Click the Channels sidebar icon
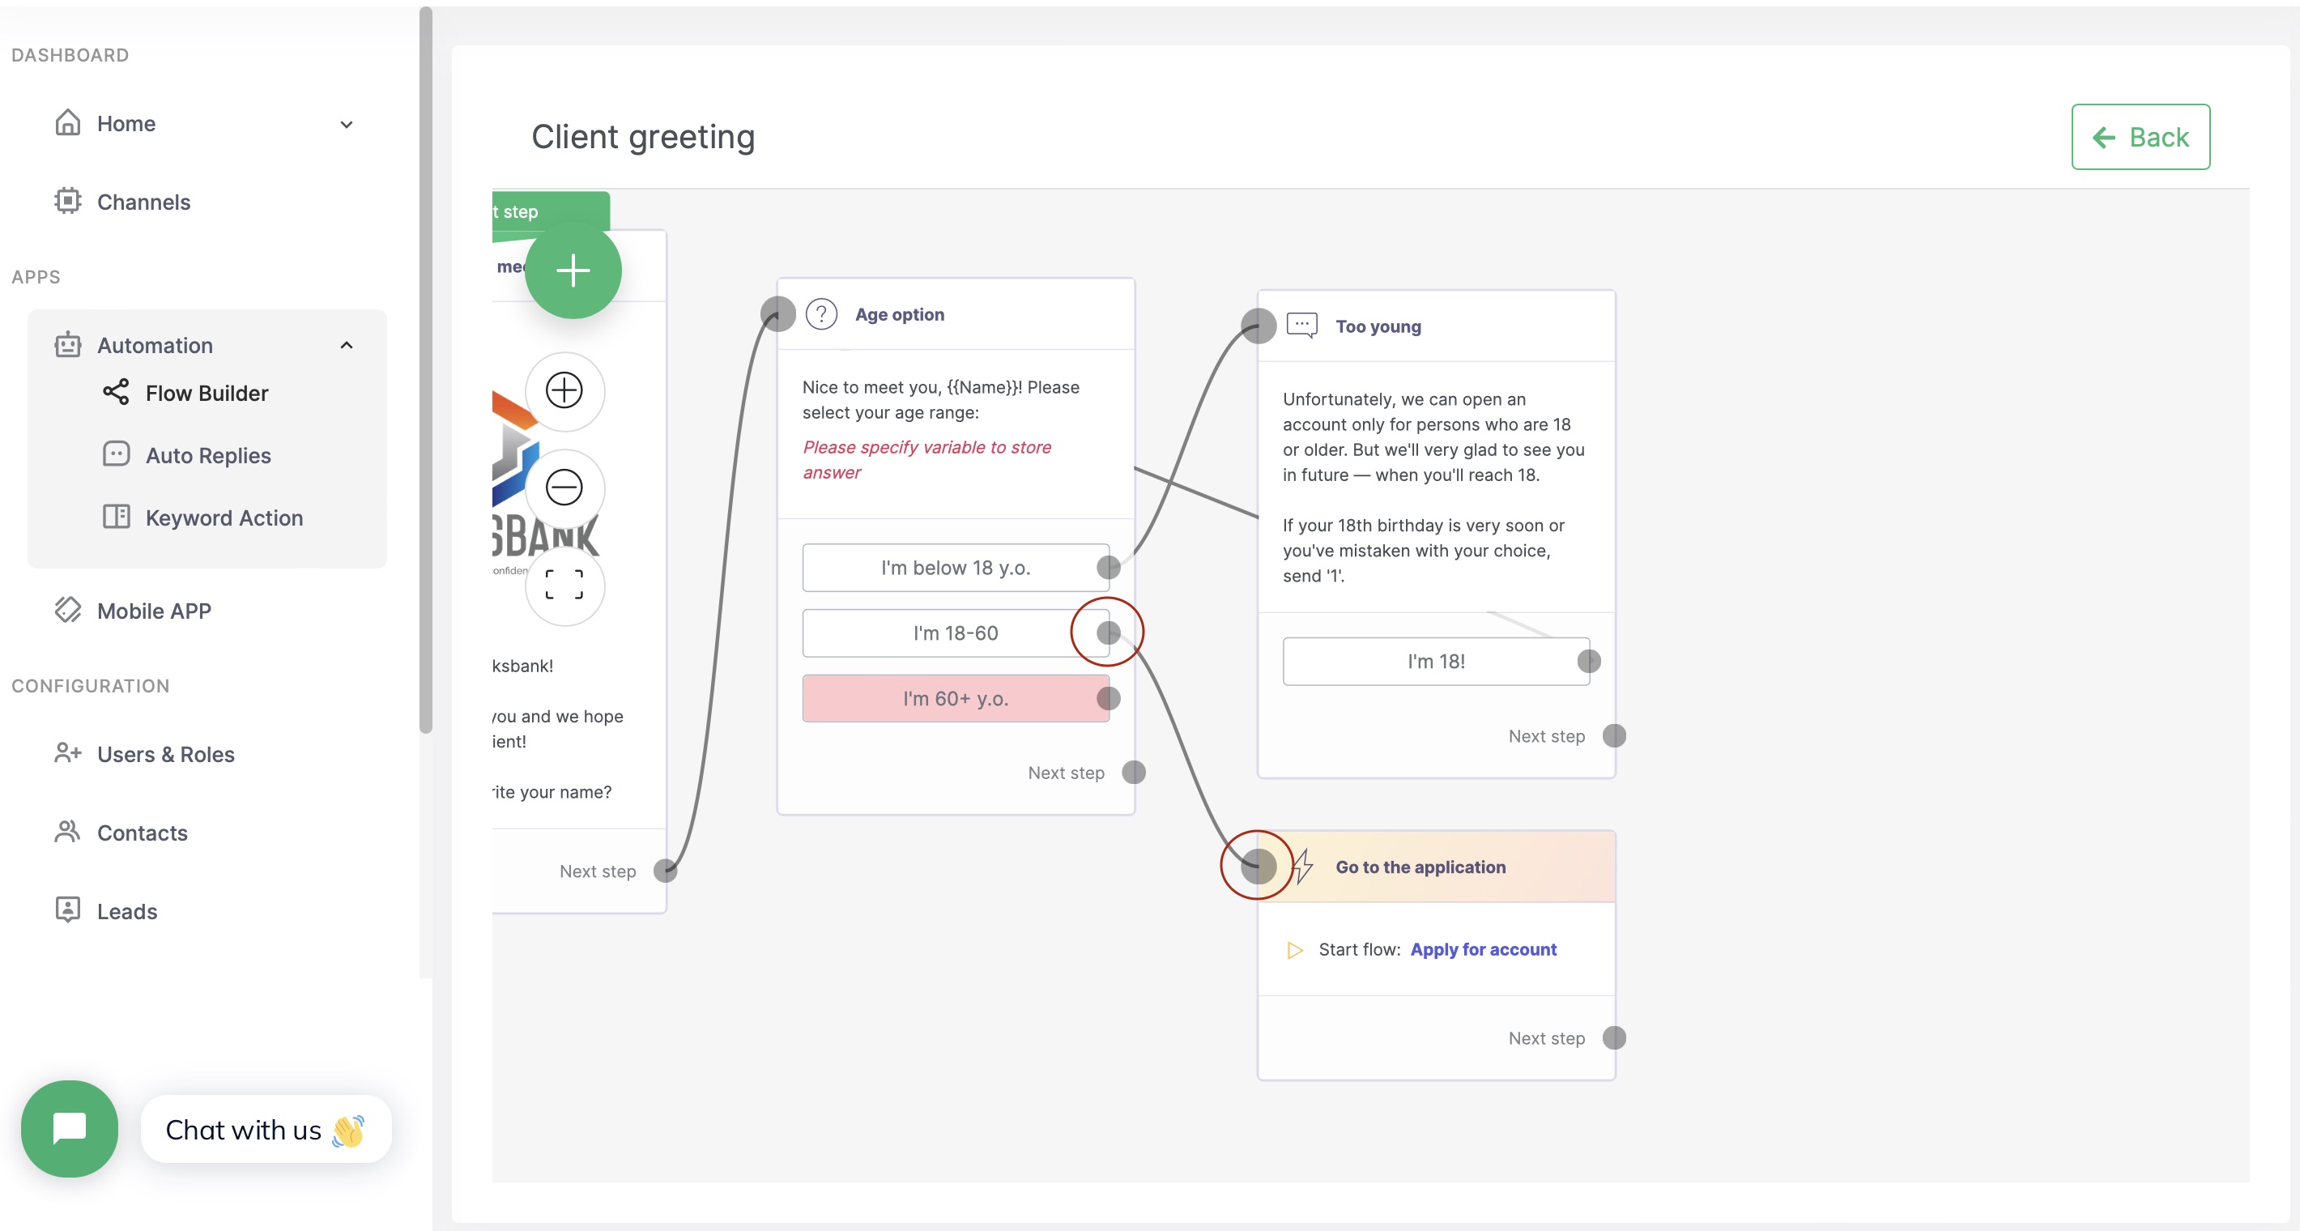 (68, 201)
